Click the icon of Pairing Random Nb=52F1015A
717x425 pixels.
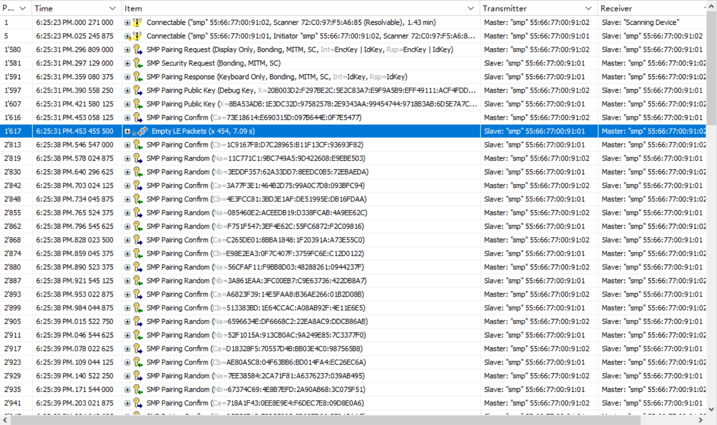[137, 335]
